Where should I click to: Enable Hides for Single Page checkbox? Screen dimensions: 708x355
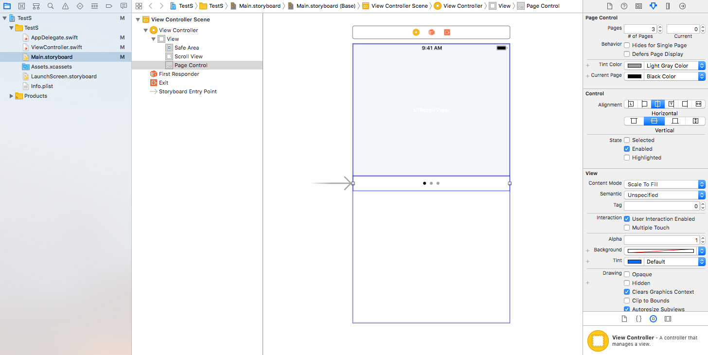click(627, 45)
